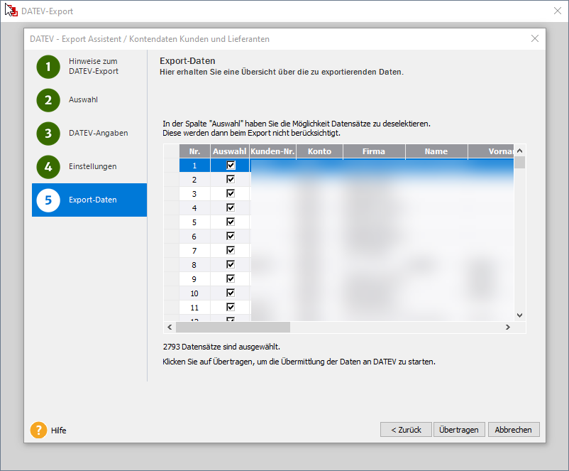Click the DATEV-Export app icon in title bar
The width and height of the screenshot is (569, 471).
pos(11,11)
